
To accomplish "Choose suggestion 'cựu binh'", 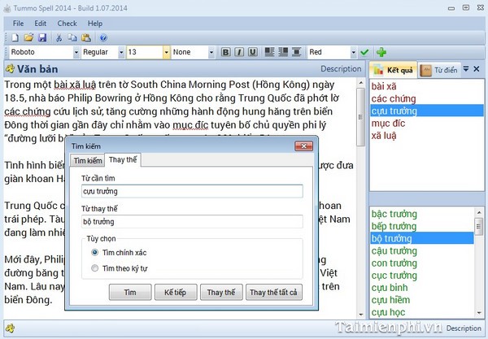I will tap(422, 288).
